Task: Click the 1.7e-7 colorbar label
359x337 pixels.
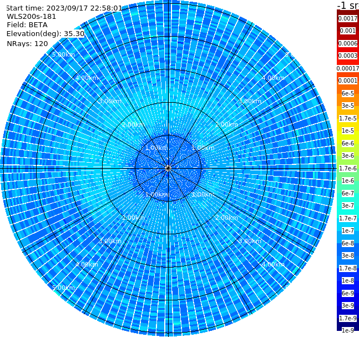Action: tap(348, 218)
